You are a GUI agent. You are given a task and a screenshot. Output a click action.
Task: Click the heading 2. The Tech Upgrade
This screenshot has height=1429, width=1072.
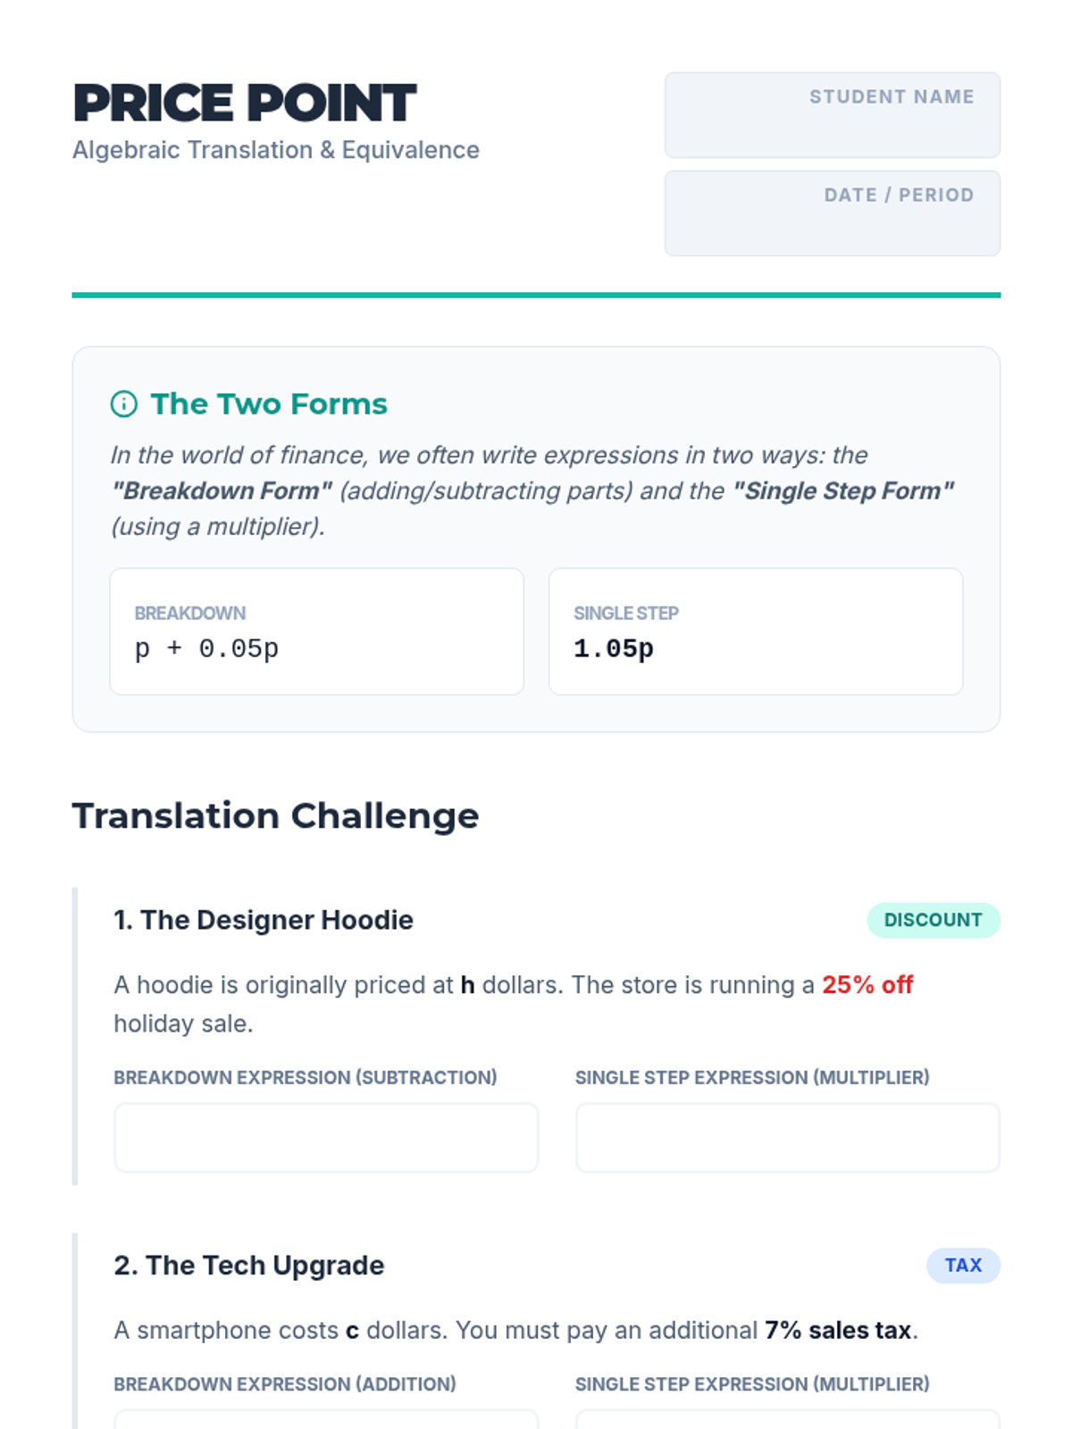click(x=249, y=1266)
